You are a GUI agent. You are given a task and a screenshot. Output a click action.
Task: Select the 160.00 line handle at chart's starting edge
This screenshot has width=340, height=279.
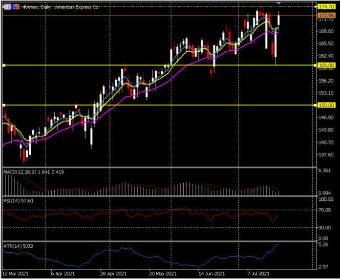(4, 65)
